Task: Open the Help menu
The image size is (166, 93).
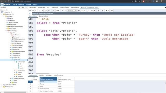Action: point(35,4)
